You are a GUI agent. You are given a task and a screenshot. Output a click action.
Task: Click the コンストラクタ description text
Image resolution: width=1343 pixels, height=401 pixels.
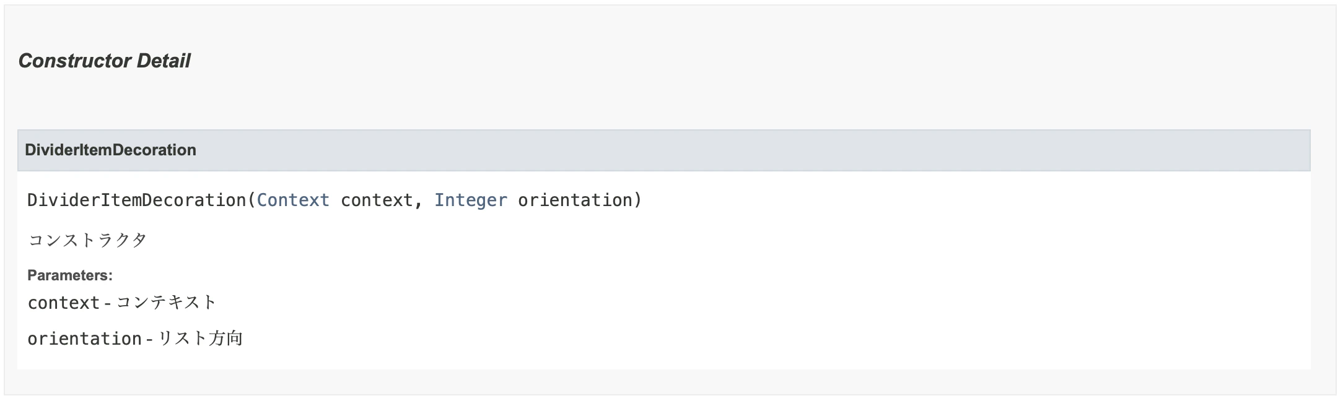pos(87,239)
